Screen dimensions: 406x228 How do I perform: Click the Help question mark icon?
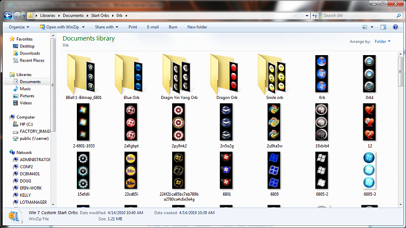click(x=395, y=27)
